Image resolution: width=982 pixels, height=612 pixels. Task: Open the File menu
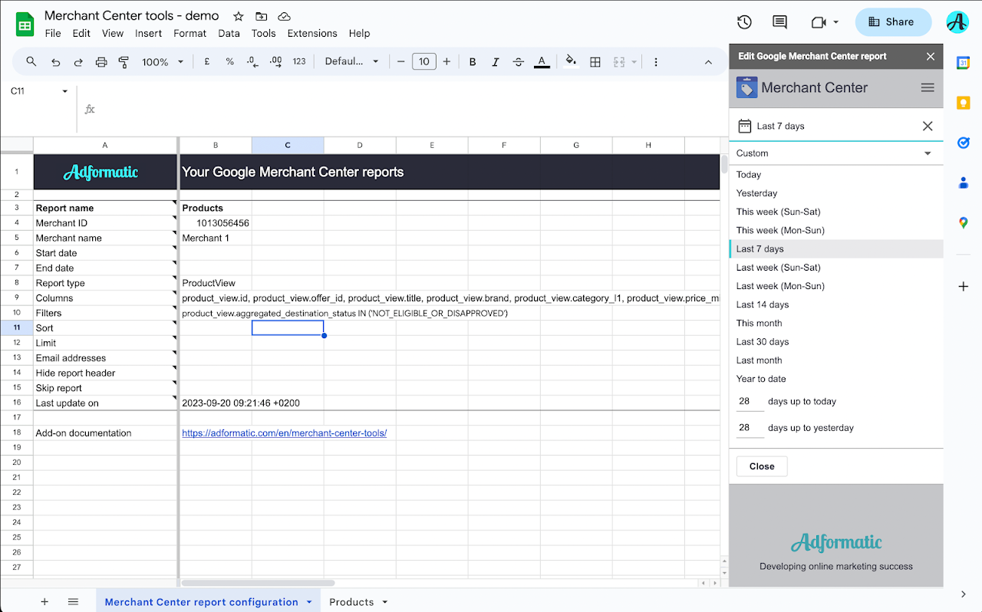(x=53, y=33)
